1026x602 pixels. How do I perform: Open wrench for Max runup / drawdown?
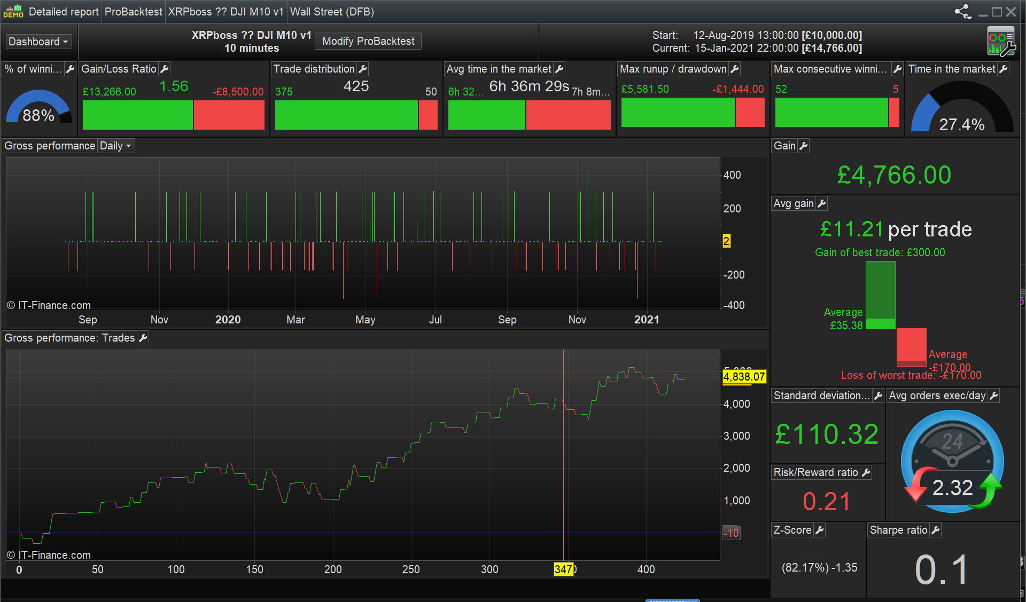(x=735, y=69)
